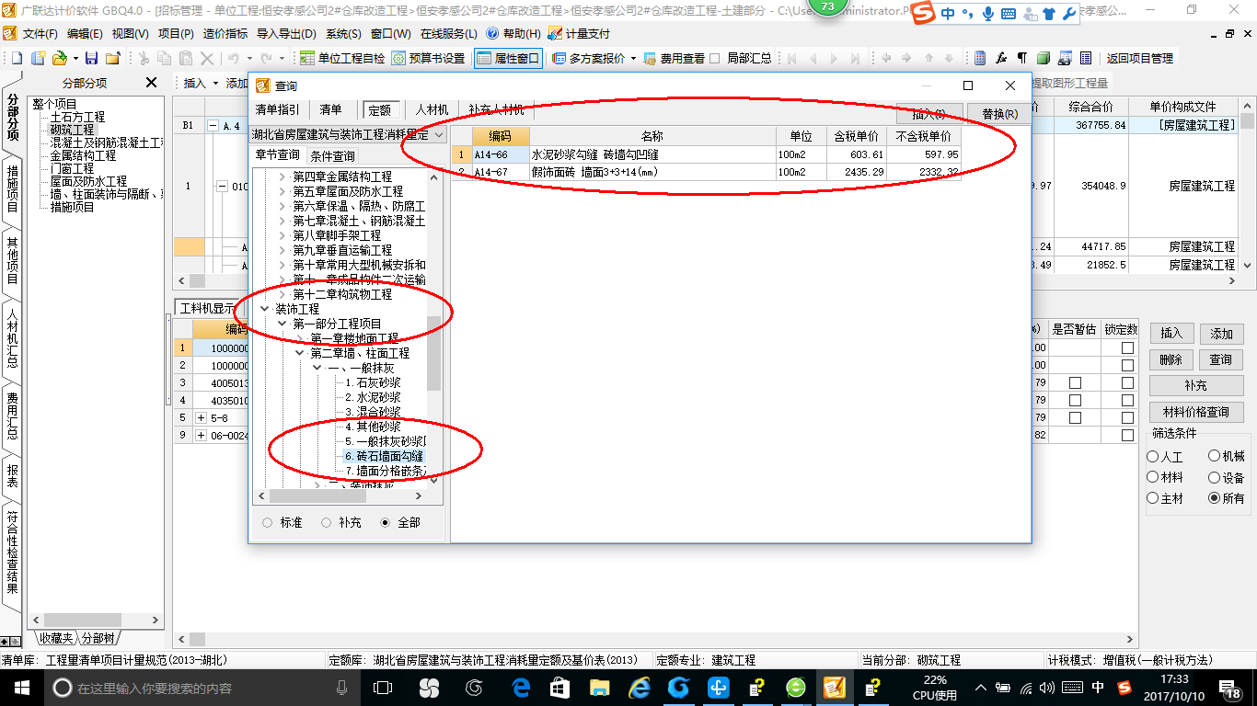Viewport: 1257px width, 706px height.
Task: Select the 5. 一般抹灰砂浆 tree item
Action: point(386,441)
